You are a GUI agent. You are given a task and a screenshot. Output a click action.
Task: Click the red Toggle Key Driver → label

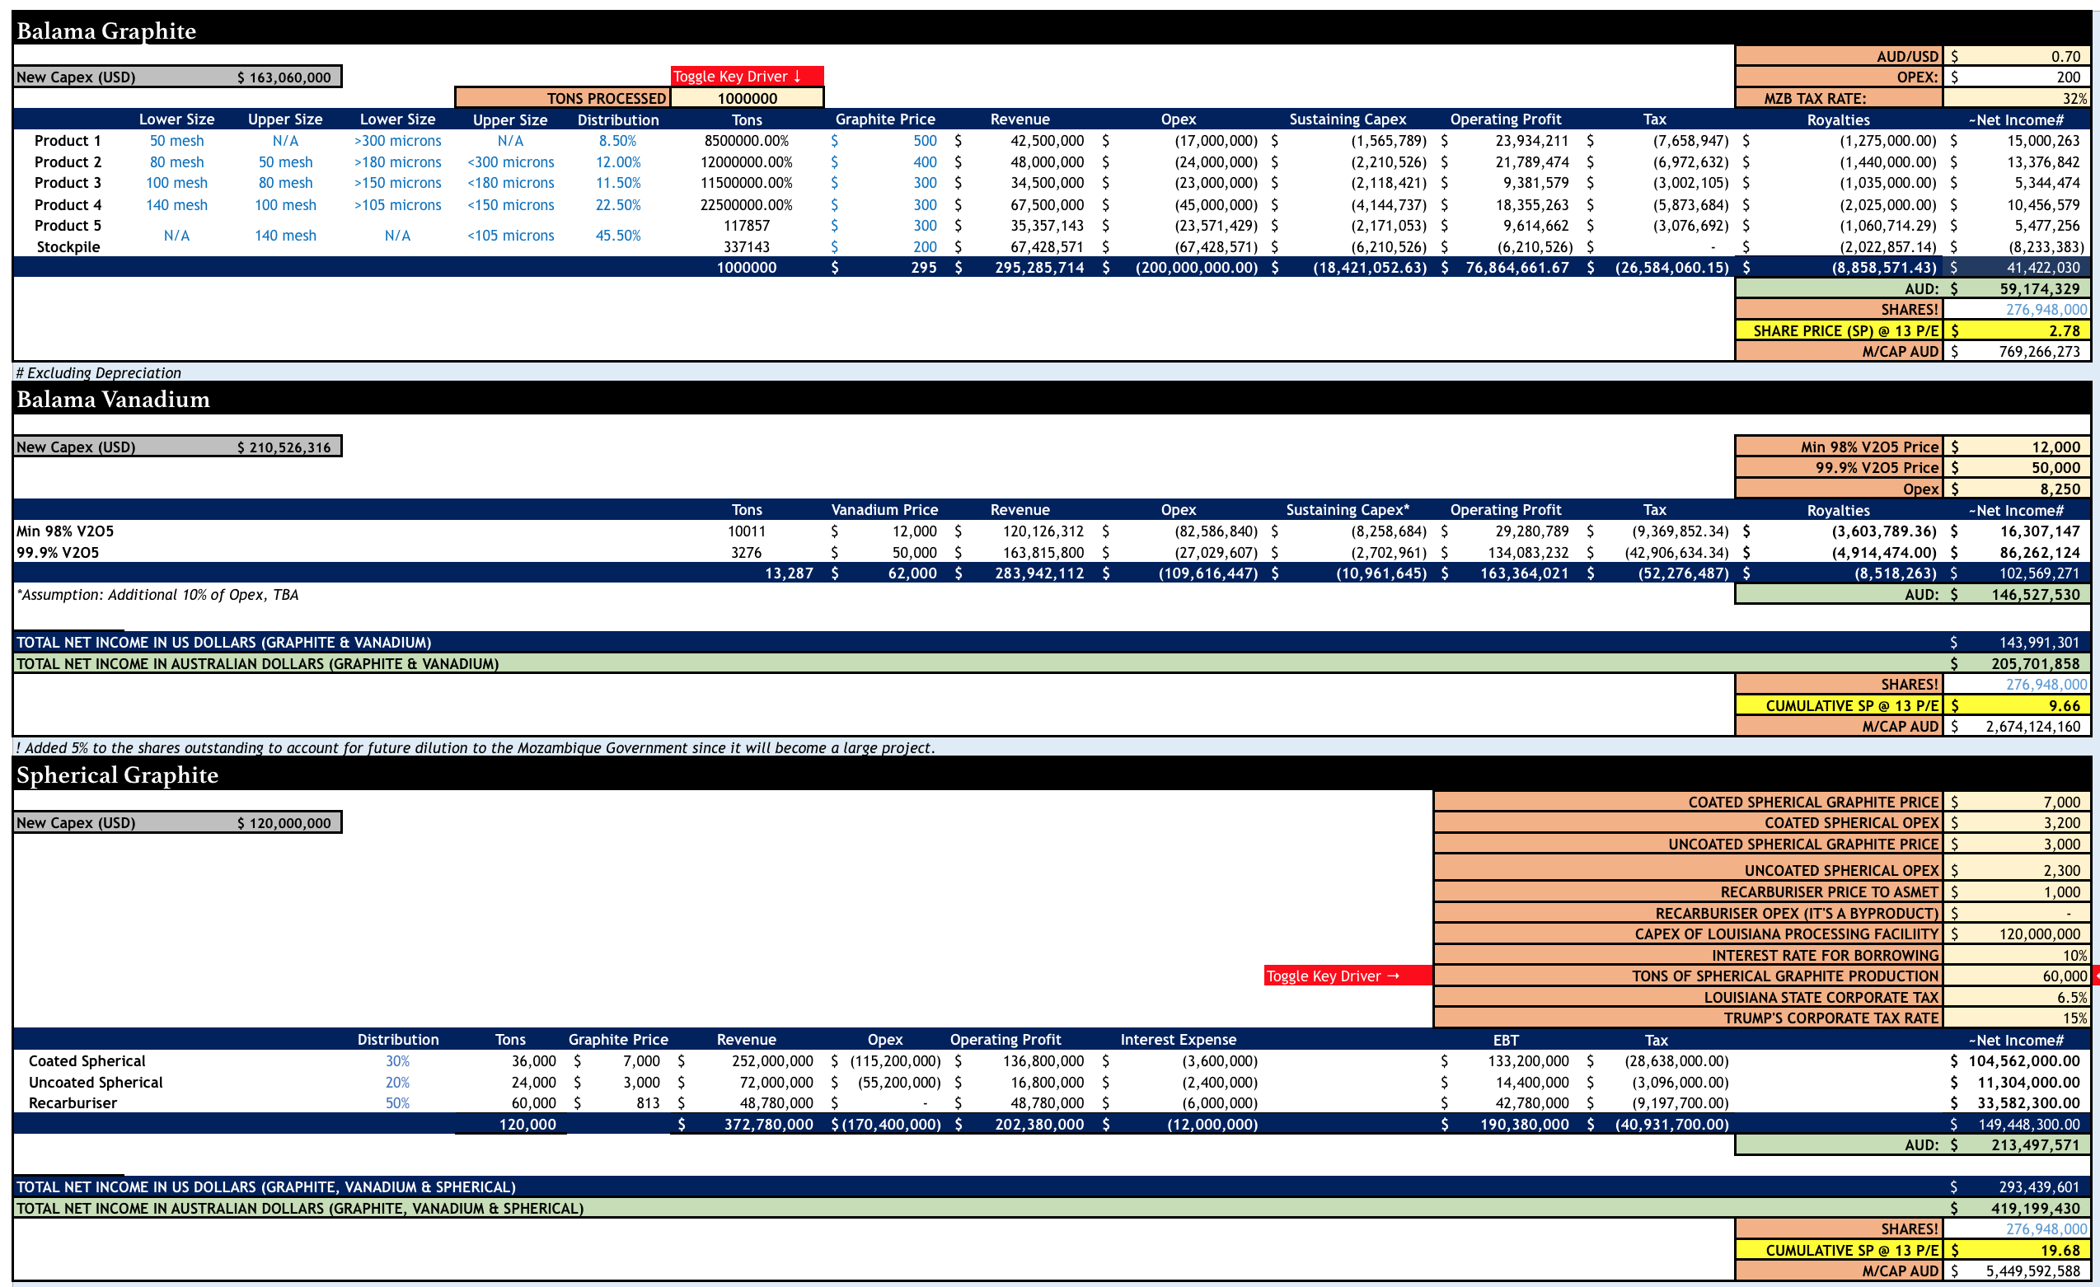(x=1348, y=976)
